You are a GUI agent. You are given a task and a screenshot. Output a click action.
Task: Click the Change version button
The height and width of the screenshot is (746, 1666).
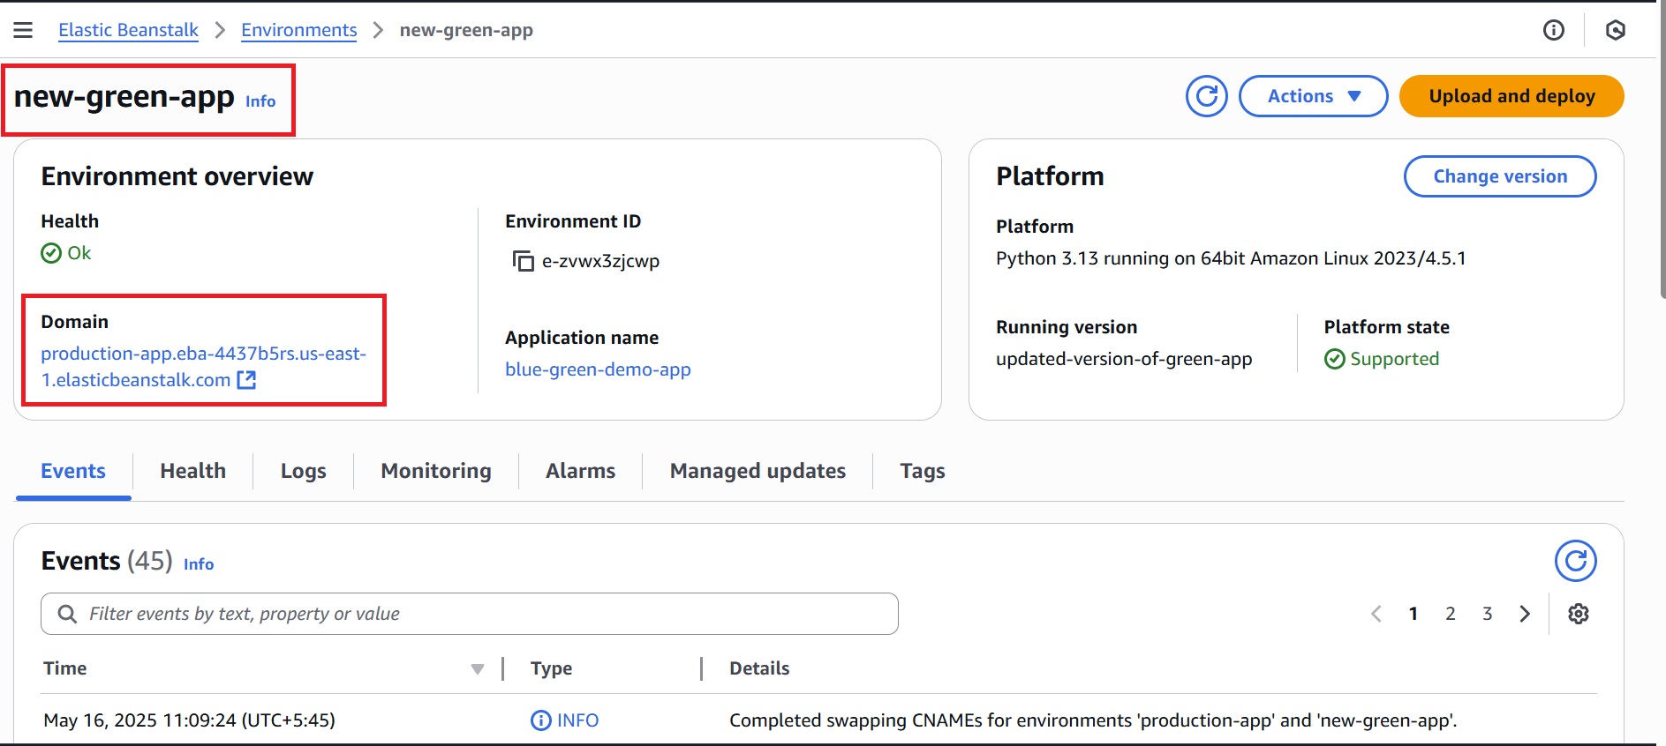[x=1499, y=176]
